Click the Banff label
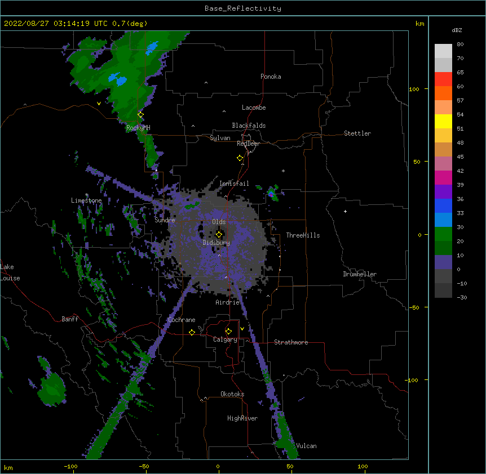This screenshot has height=474, width=486. tap(70, 319)
